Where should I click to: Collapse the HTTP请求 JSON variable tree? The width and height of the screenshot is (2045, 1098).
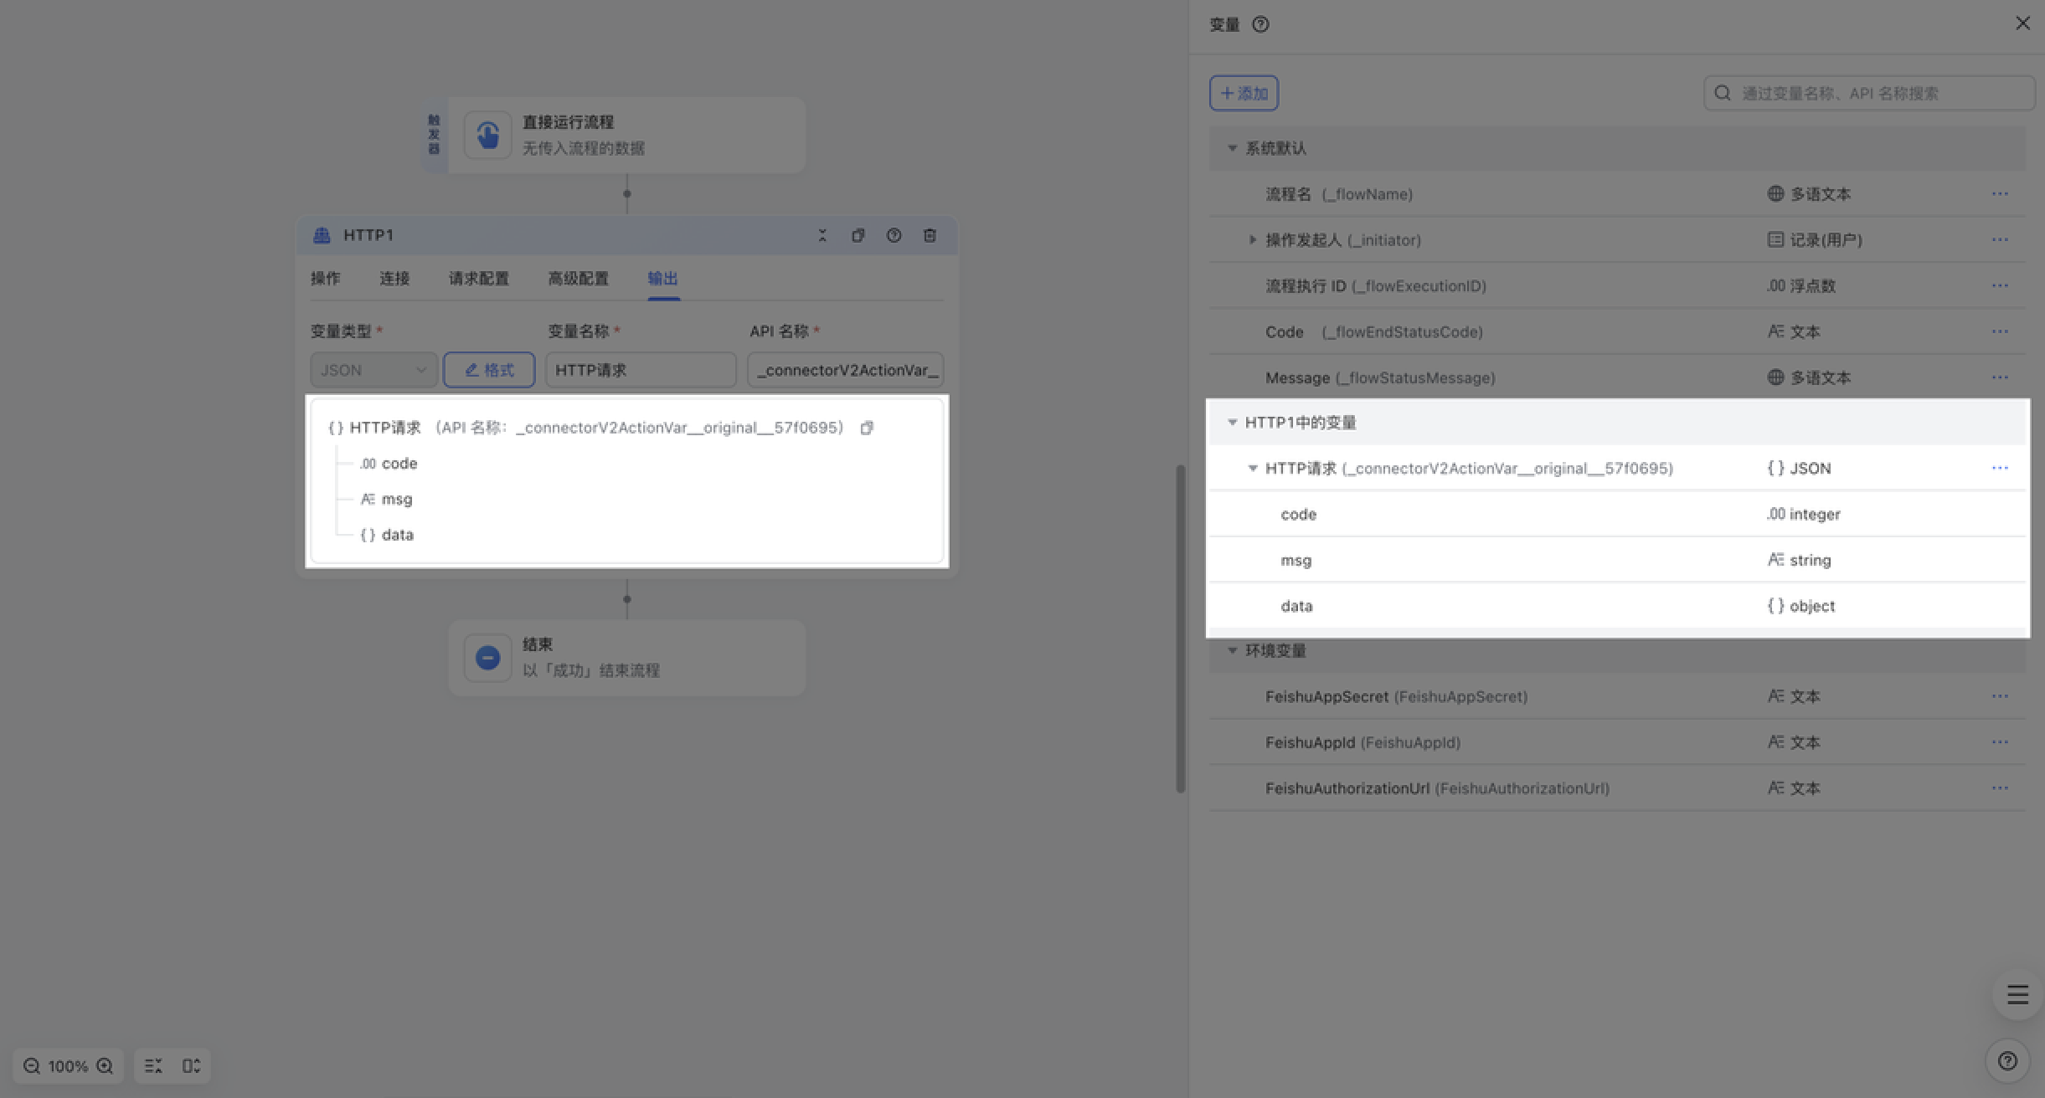click(x=1252, y=469)
